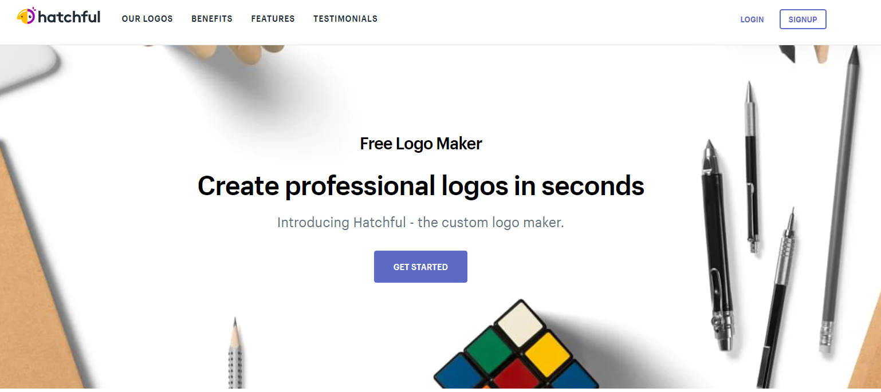Click the Signup button
Image resolution: width=881 pixels, height=392 pixels.
pyautogui.click(x=803, y=19)
